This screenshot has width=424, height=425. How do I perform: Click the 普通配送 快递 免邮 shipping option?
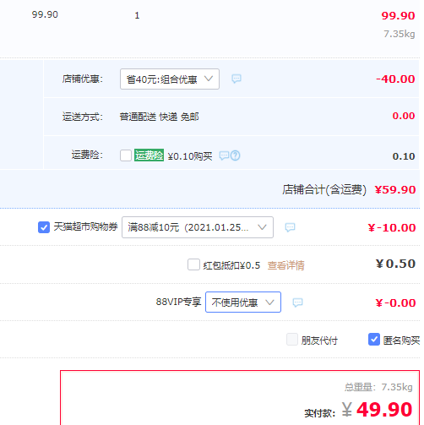tap(159, 117)
